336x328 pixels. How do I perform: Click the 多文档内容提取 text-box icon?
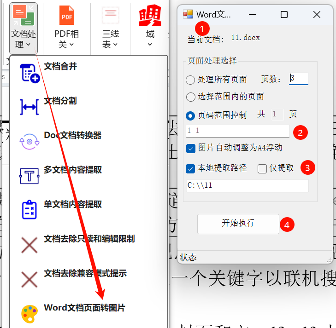point(29,176)
